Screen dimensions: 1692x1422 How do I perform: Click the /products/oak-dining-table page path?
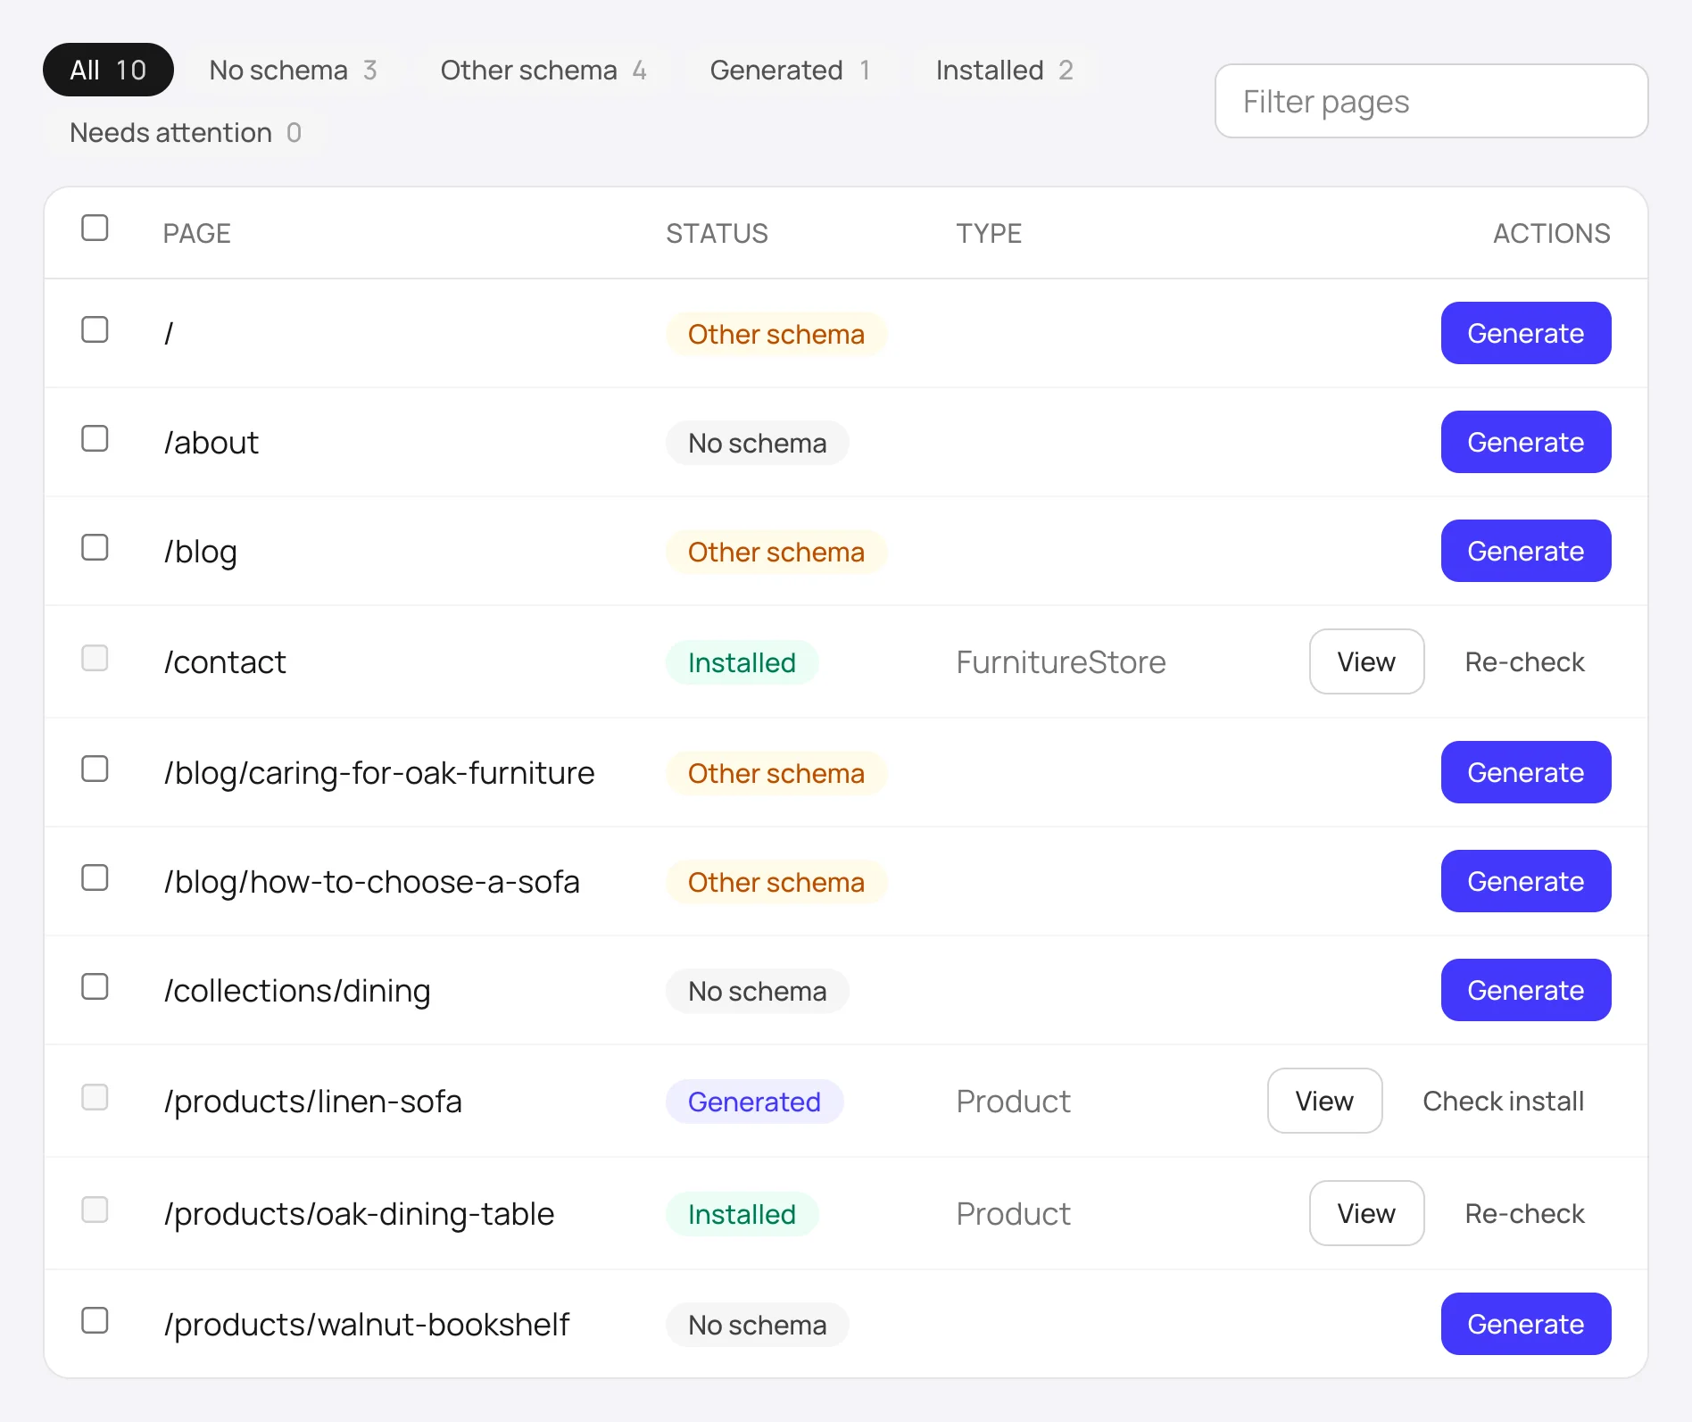(x=359, y=1213)
